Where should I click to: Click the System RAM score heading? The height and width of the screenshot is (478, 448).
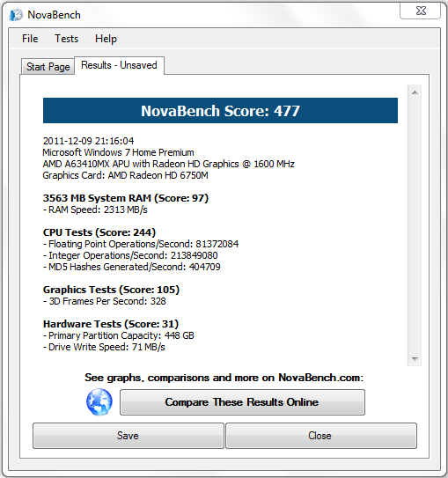click(x=126, y=198)
